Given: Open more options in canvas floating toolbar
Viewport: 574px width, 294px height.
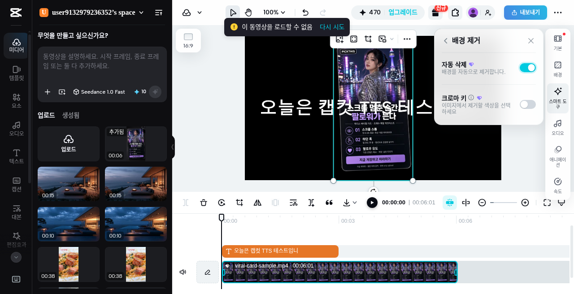Looking at the screenshot, I should coord(407,39).
